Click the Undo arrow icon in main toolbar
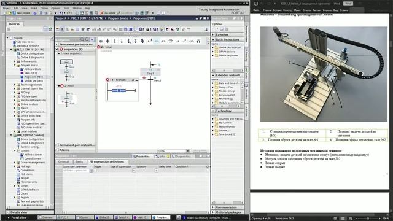The image size is (393, 221). [61, 13]
